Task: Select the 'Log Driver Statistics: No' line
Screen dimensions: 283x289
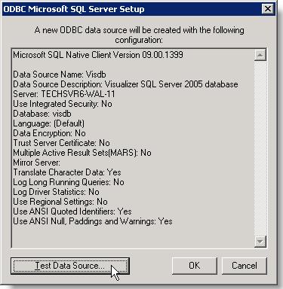Action: 56,192
